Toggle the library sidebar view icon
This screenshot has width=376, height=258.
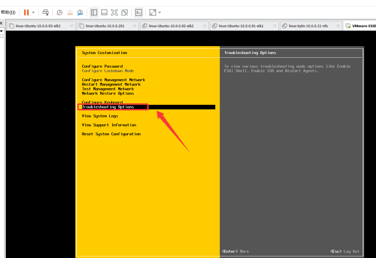click(x=94, y=13)
